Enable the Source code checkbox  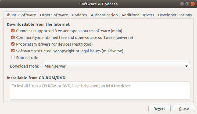[x=13, y=57]
